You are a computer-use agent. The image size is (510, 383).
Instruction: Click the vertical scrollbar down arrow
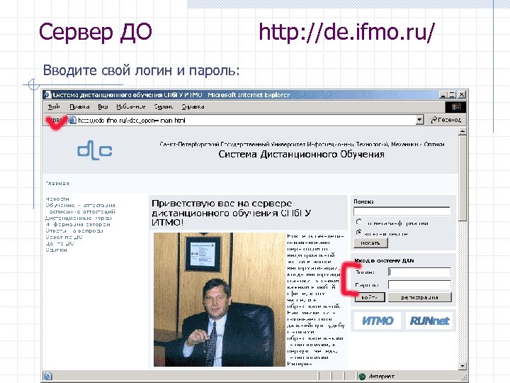point(462,366)
